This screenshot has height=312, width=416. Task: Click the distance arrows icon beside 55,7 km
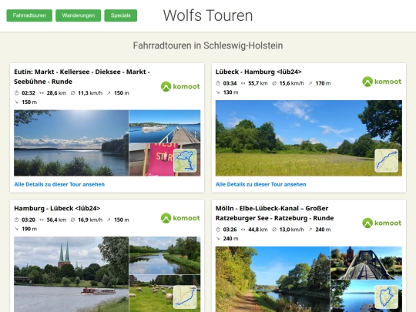pyautogui.click(x=243, y=83)
